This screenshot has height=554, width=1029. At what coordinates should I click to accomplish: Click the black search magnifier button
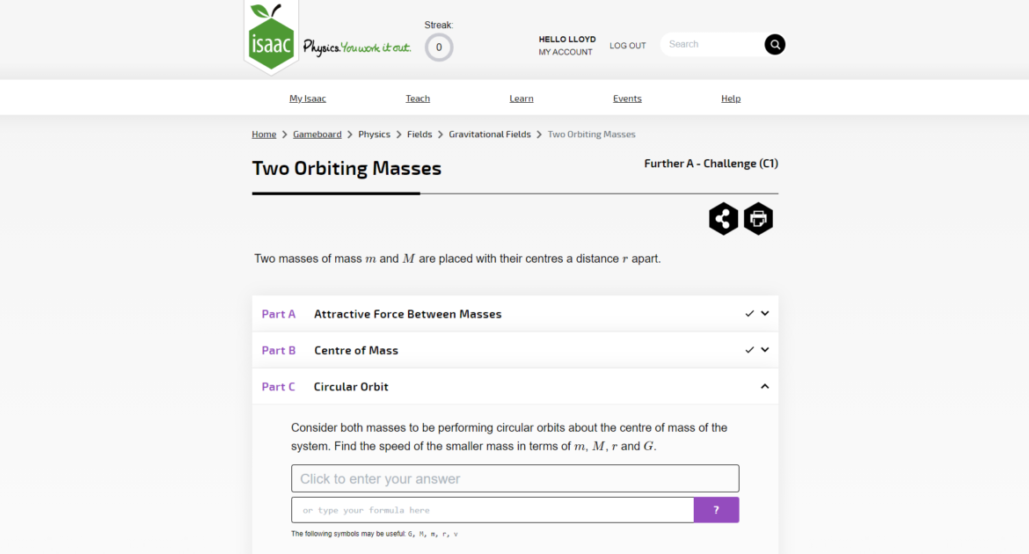(x=774, y=45)
